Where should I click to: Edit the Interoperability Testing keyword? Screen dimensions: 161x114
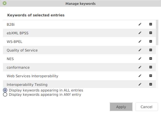tap(140, 84)
